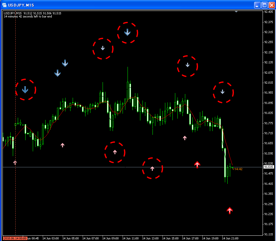Maximize the USDJPY,M15 chart window
This screenshot has width=276, height=241.
coord(264,5)
